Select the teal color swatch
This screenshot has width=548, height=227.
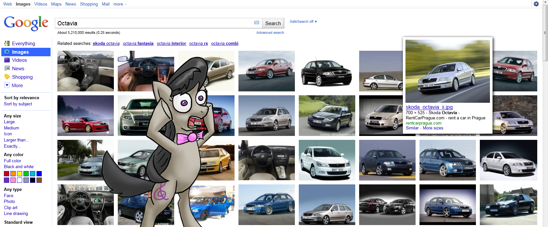(33, 174)
